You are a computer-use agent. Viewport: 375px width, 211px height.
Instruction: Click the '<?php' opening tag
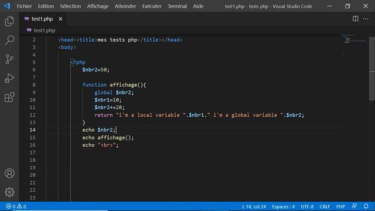coord(78,63)
